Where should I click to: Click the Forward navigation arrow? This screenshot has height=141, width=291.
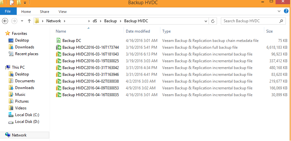(x=14, y=21)
